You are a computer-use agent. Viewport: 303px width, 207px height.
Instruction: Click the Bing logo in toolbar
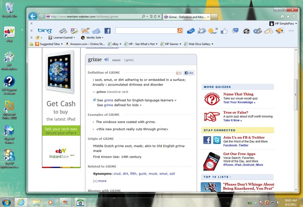tap(45, 31)
